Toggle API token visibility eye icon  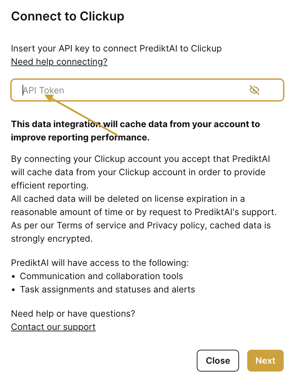point(254,90)
